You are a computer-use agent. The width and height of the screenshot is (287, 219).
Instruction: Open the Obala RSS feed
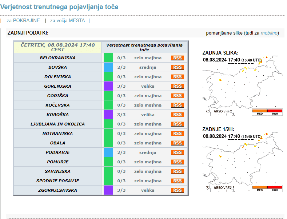tap(178, 143)
